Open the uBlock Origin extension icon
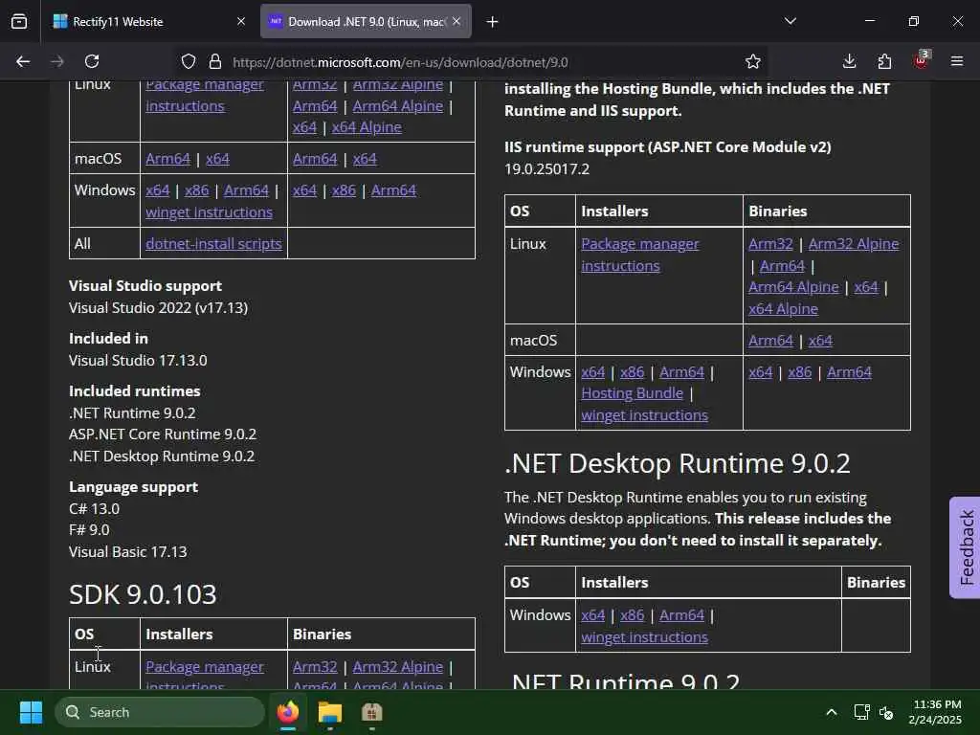Image resolution: width=980 pixels, height=735 pixels. tap(922, 60)
